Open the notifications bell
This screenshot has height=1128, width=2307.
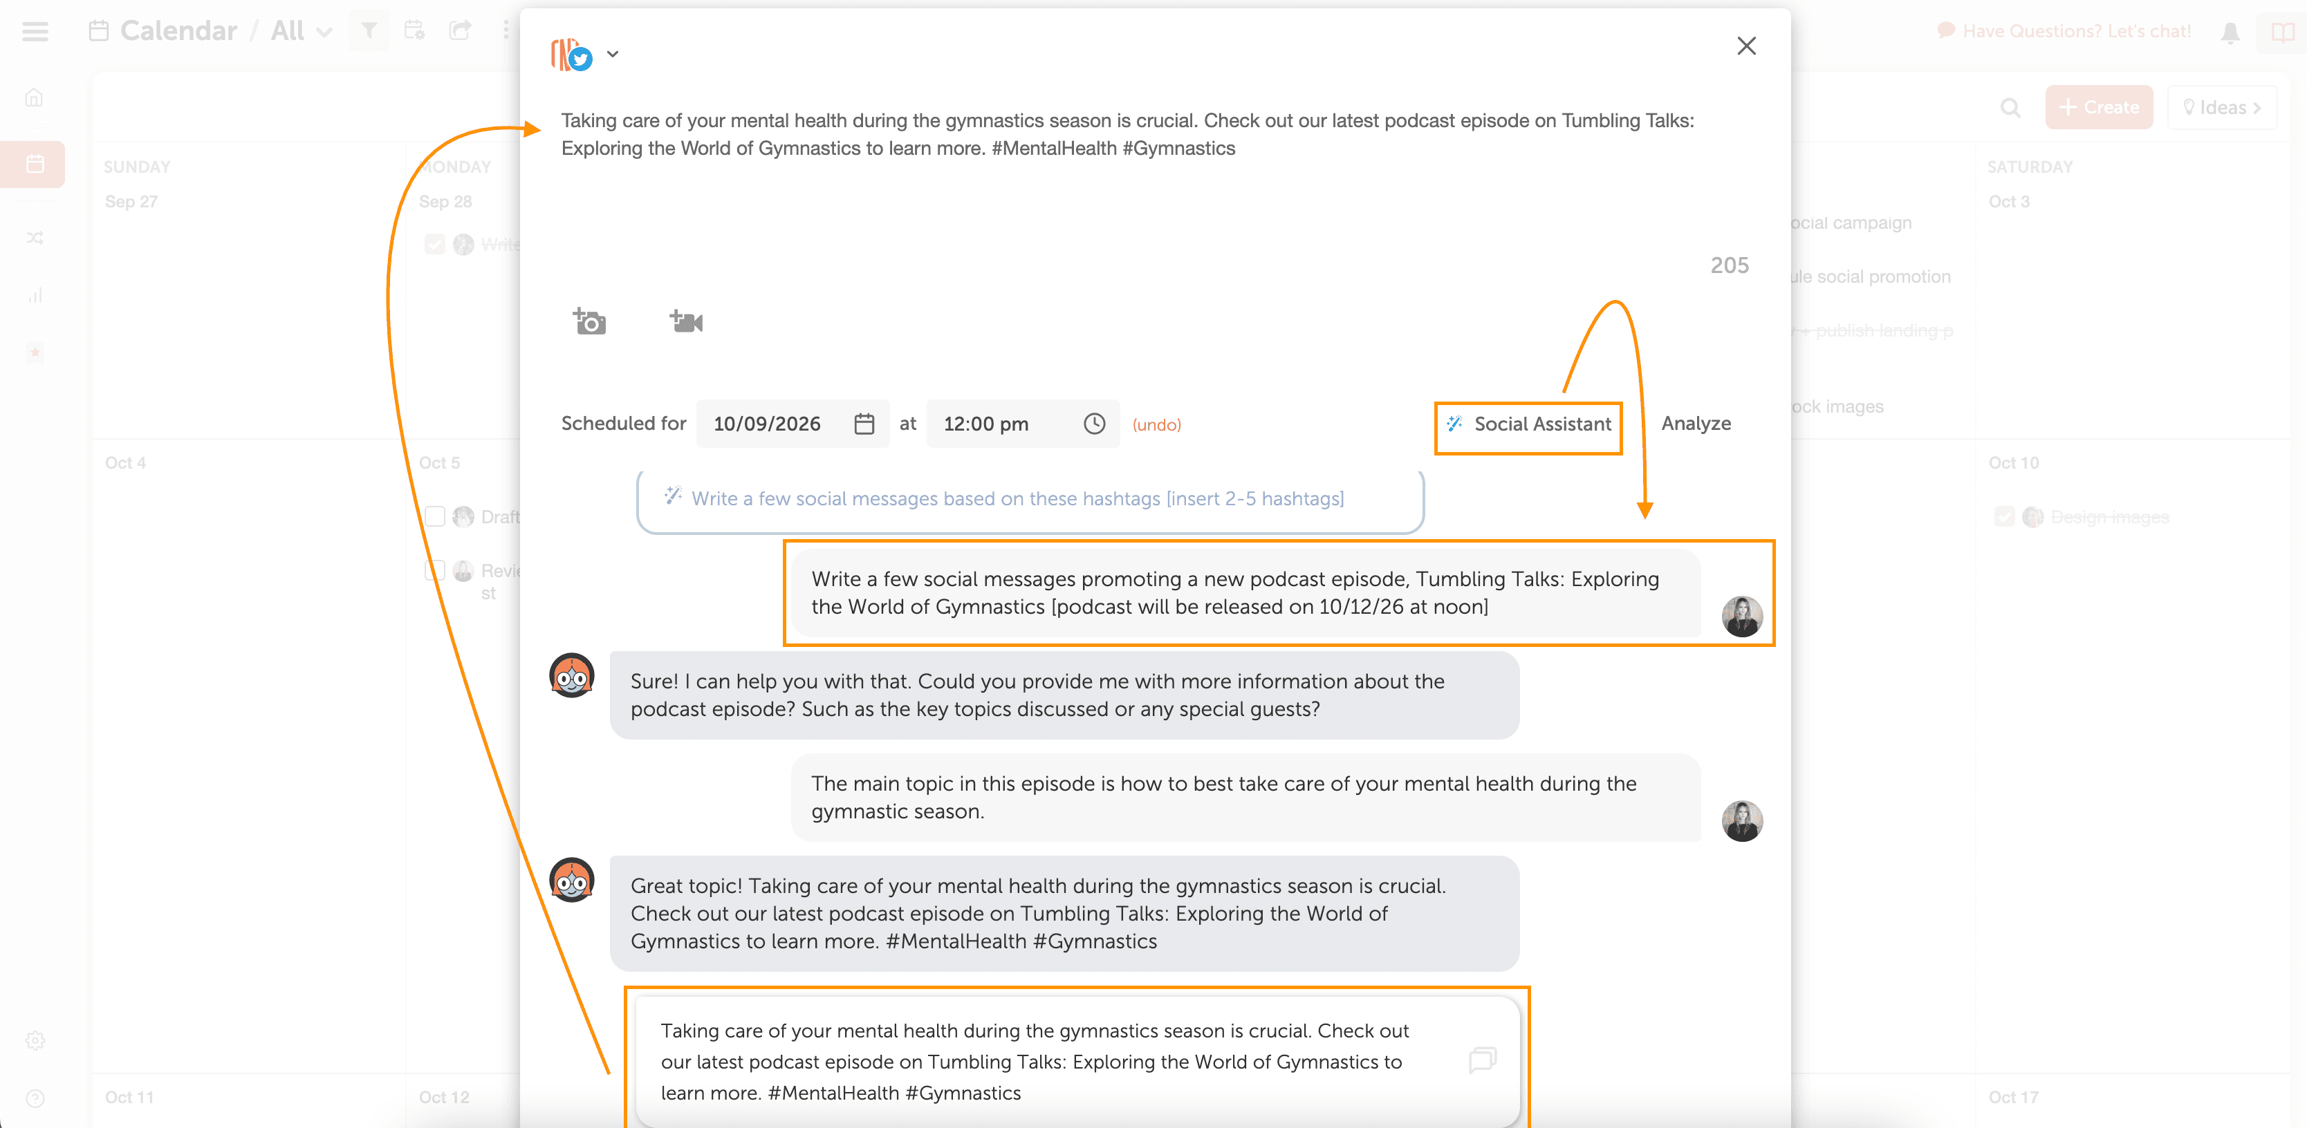(x=2230, y=32)
